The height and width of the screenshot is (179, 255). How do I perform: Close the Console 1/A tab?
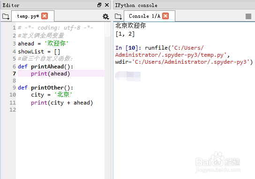[165, 16]
